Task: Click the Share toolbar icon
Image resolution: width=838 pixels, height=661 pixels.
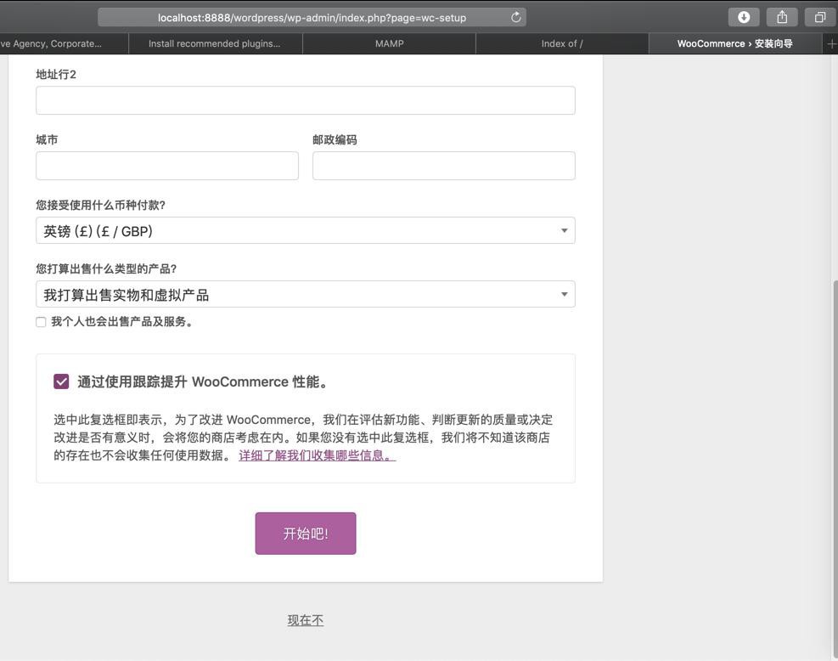Action: [x=782, y=17]
